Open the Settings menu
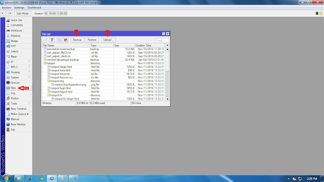Viewport: 324px width, 182px height. (x=19, y=8)
